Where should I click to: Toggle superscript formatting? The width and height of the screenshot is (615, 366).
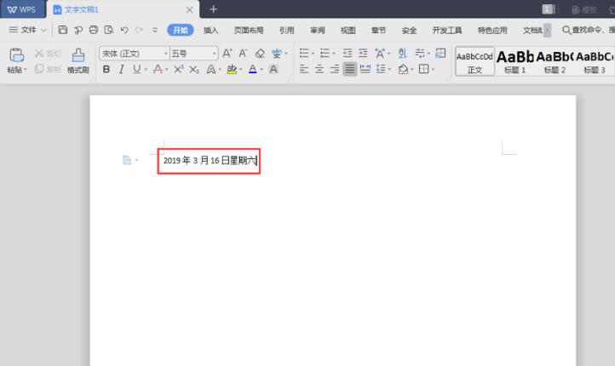coord(179,69)
